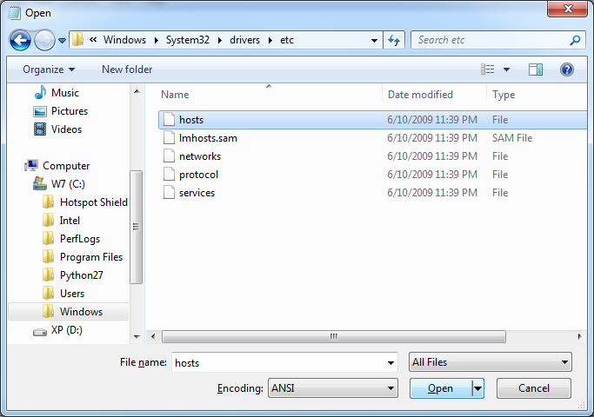Open XP (D:) drive in navigation pane
Viewport: 594px width, 417px height.
click(68, 330)
